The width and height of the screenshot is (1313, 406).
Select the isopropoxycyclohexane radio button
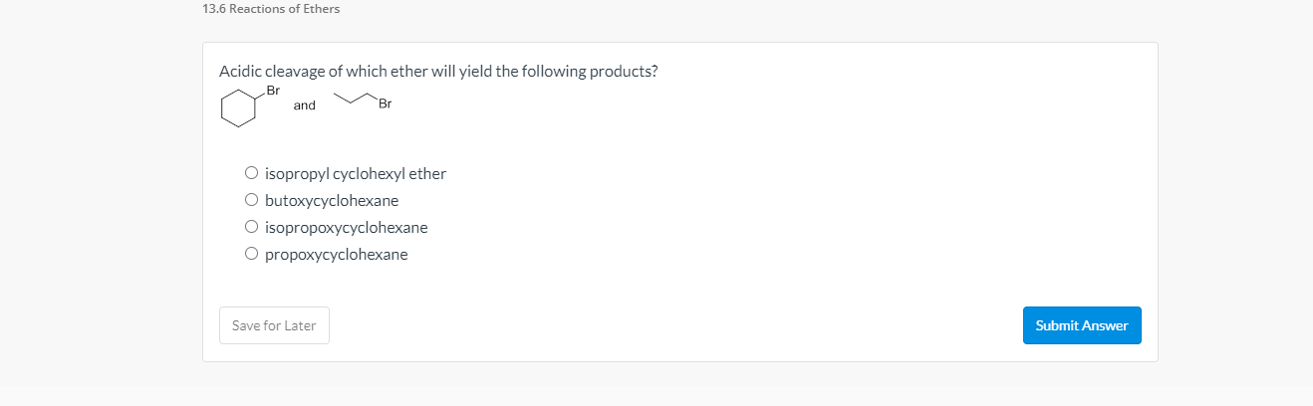point(252,228)
